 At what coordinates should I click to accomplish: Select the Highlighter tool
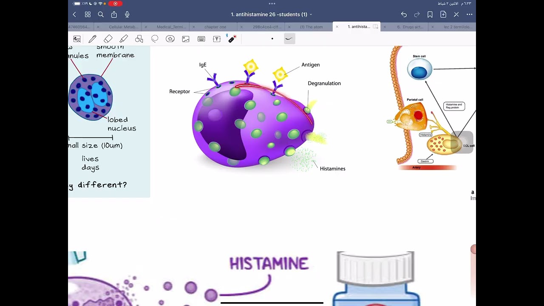coord(124,39)
